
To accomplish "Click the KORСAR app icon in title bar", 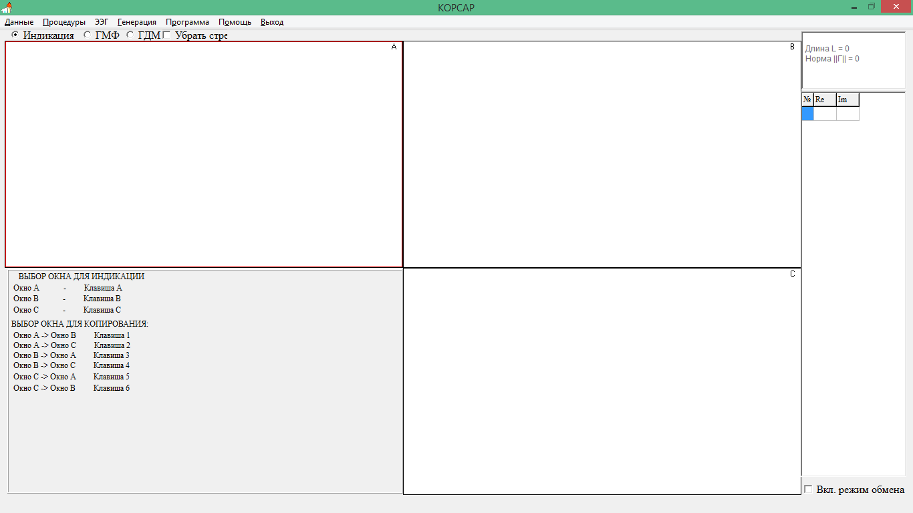I will 7,7.
